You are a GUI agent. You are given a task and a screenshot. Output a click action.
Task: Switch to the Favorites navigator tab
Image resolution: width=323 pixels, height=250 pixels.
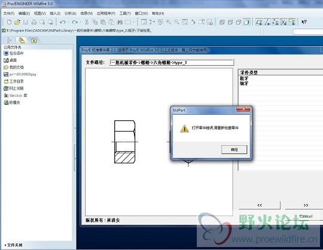coord(33,41)
